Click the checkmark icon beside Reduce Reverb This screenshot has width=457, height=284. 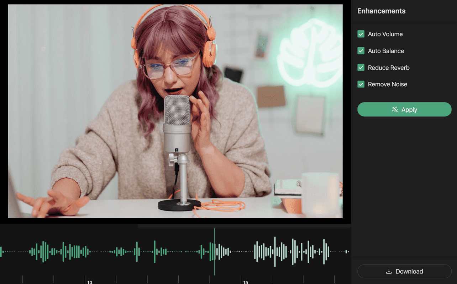[361, 67]
